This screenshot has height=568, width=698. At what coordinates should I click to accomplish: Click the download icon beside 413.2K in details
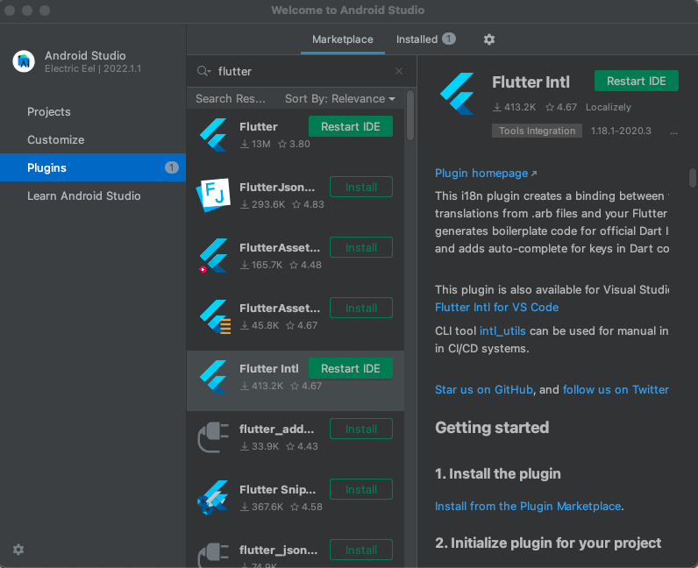click(x=497, y=107)
